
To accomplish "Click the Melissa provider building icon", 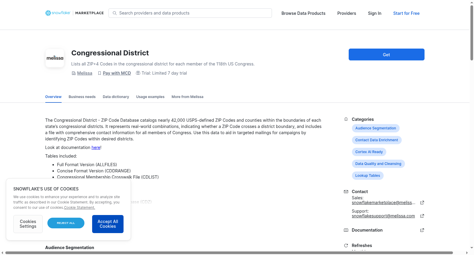I will pyautogui.click(x=74, y=73).
